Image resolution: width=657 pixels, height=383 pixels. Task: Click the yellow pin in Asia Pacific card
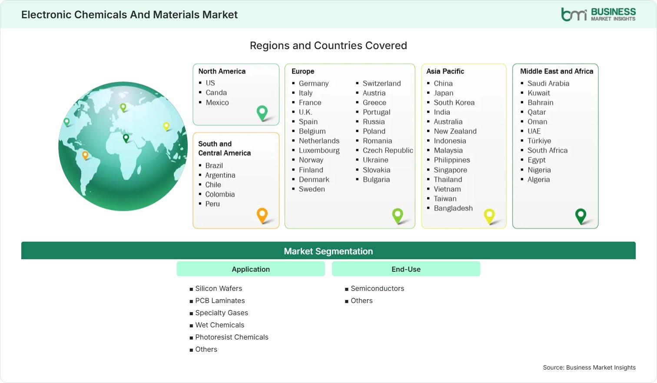[489, 216]
